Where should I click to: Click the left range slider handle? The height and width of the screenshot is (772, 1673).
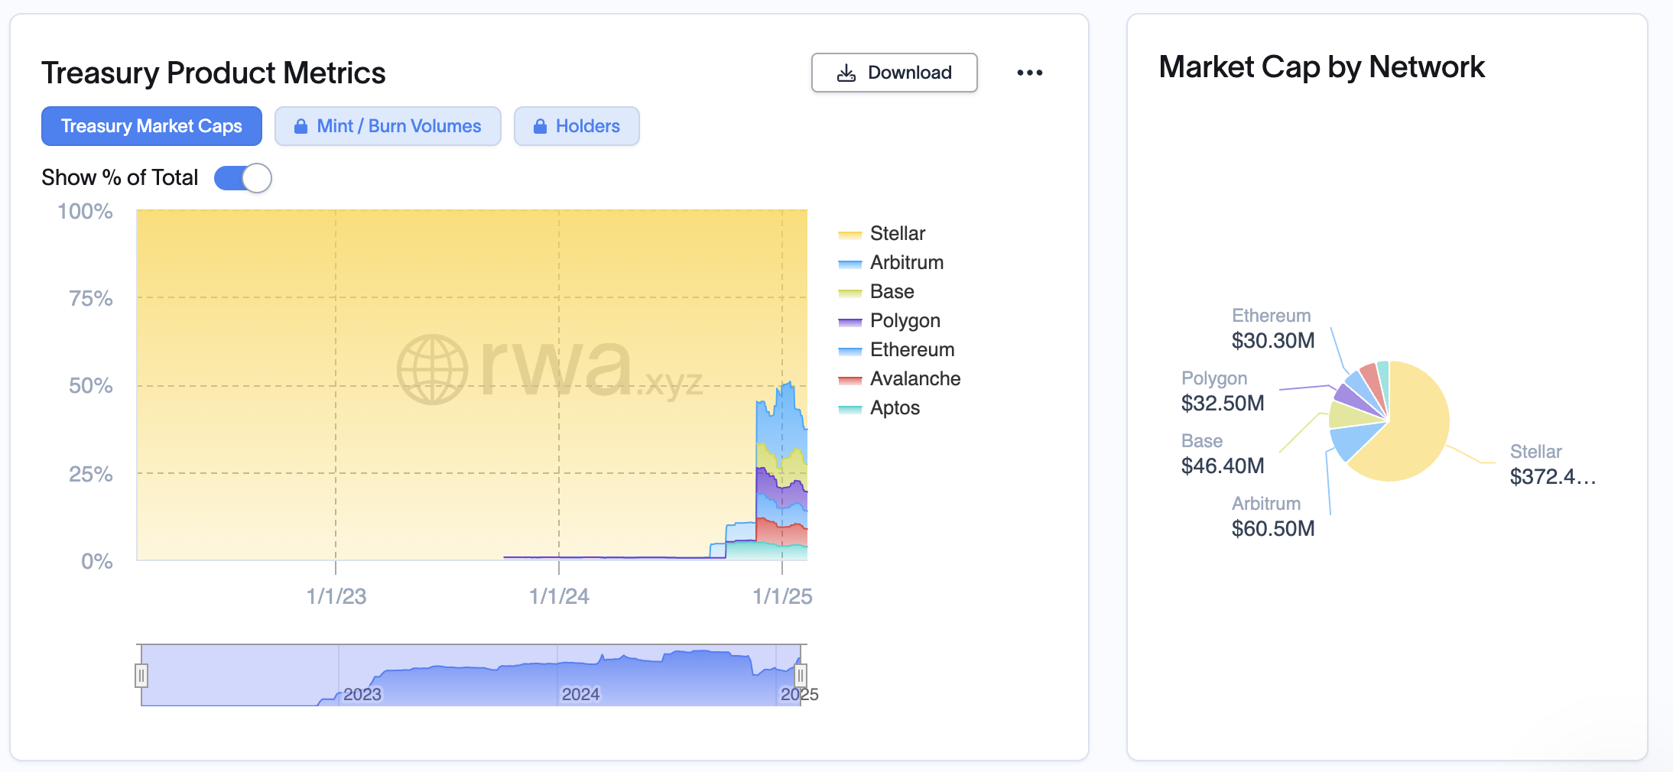point(141,676)
